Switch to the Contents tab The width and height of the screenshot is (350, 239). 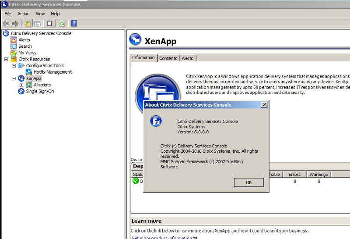tap(168, 58)
